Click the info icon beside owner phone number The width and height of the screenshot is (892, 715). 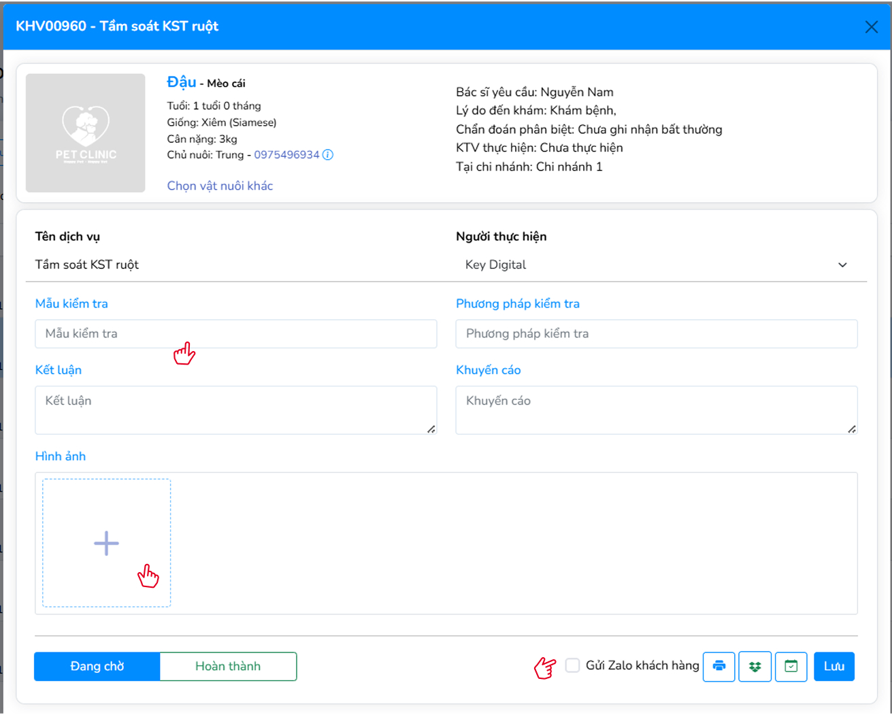tap(328, 154)
